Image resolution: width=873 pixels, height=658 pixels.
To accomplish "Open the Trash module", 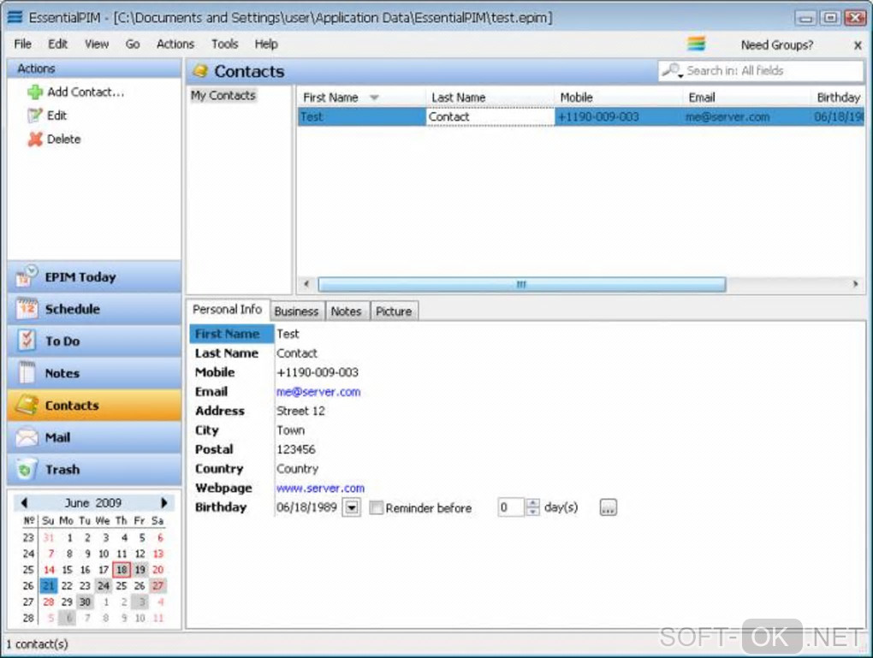I will pyautogui.click(x=94, y=470).
